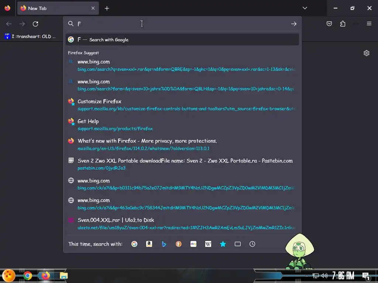Go back one page

9,24
